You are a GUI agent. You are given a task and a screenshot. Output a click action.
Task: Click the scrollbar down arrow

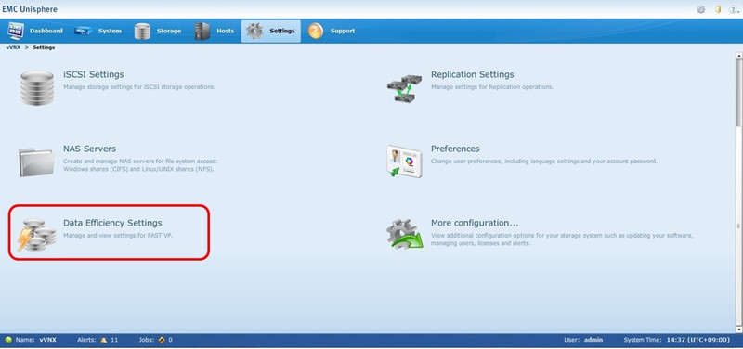[738, 330]
